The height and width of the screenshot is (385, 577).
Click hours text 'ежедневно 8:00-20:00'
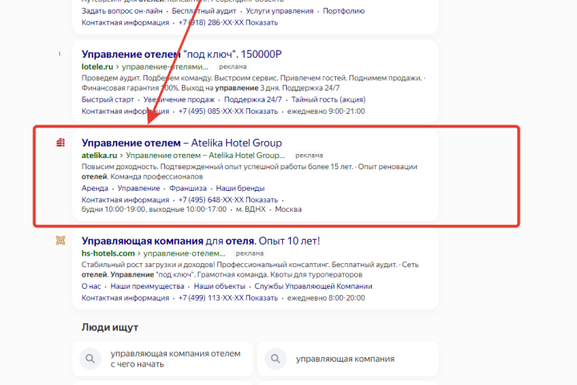pyautogui.click(x=326, y=298)
